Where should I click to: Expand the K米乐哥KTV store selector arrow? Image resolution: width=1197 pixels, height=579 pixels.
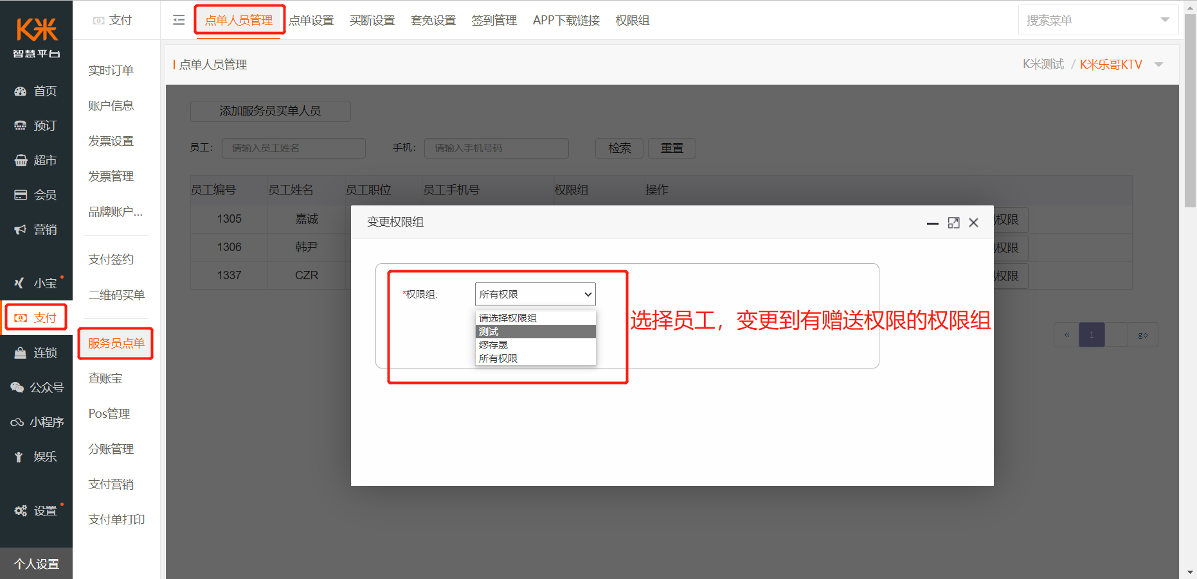(x=1158, y=64)
